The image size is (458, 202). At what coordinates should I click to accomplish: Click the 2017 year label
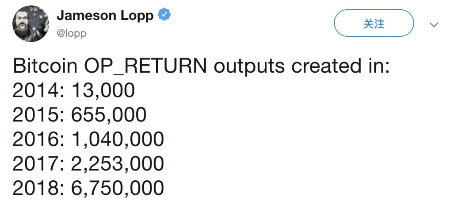coord(35,164)
